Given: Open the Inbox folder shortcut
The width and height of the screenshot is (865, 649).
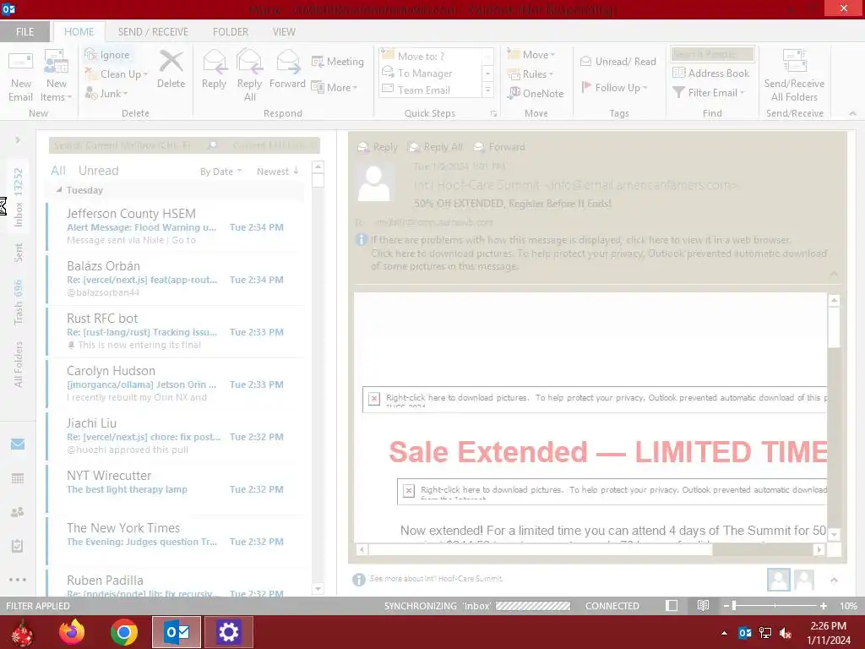Looking at the screenshot, I should click(18, 196).
